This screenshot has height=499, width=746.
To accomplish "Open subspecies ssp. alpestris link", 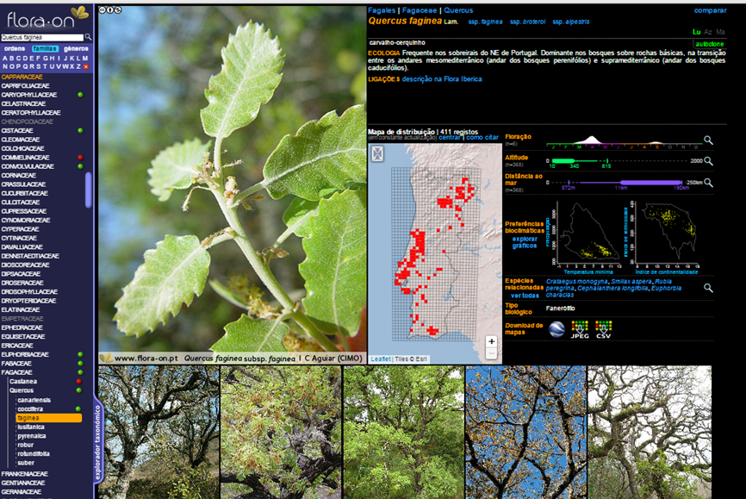I will pyautogui.click(x=571, y=22).
